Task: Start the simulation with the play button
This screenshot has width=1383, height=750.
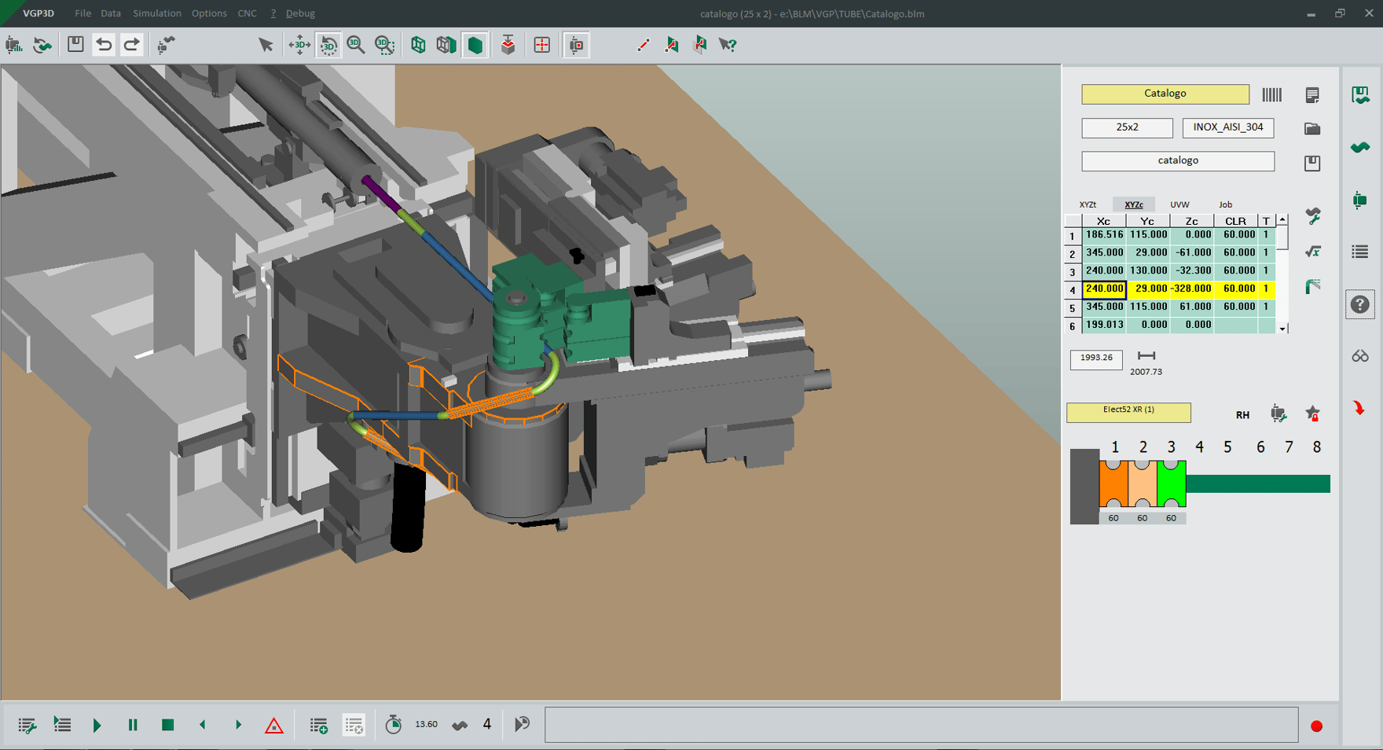Action: (x=97, y=725)
